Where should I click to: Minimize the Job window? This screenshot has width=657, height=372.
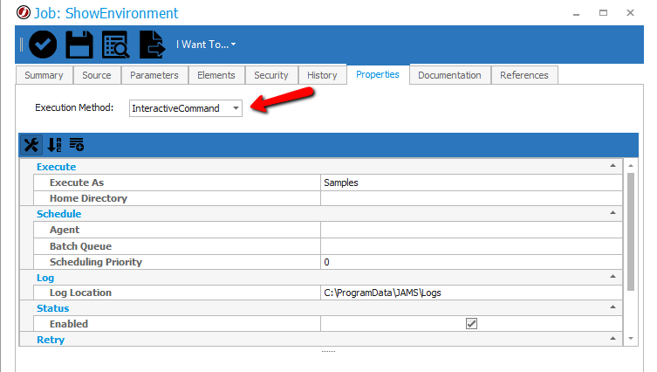[x=577, y=13]
